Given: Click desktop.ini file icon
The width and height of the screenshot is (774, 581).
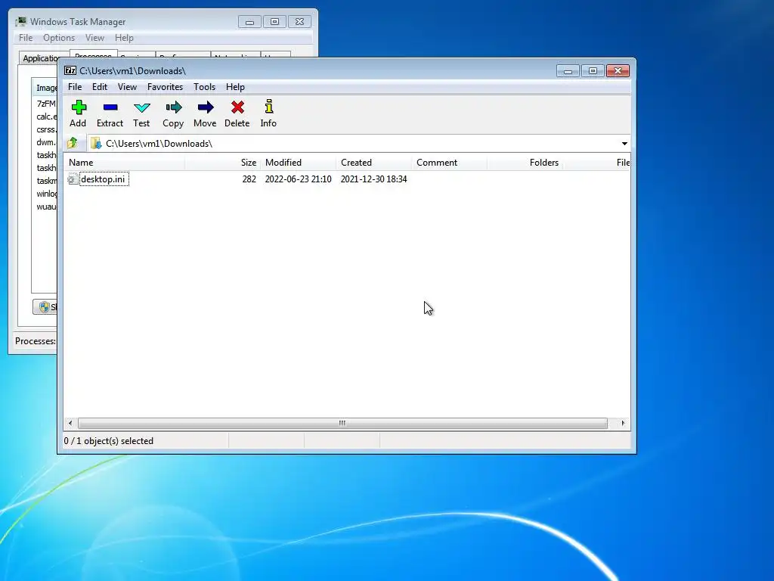Looking at the screenshot, I should tap(73, 179).
